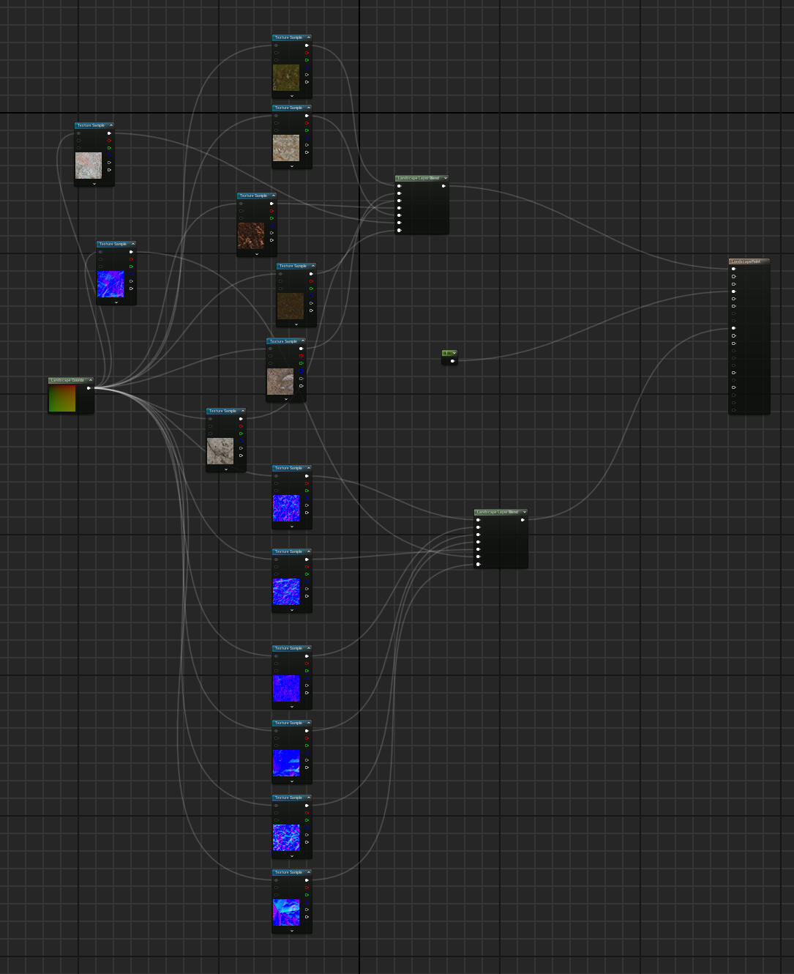Click blue channel pin on dark brown dirt Texture Sample

311,296
